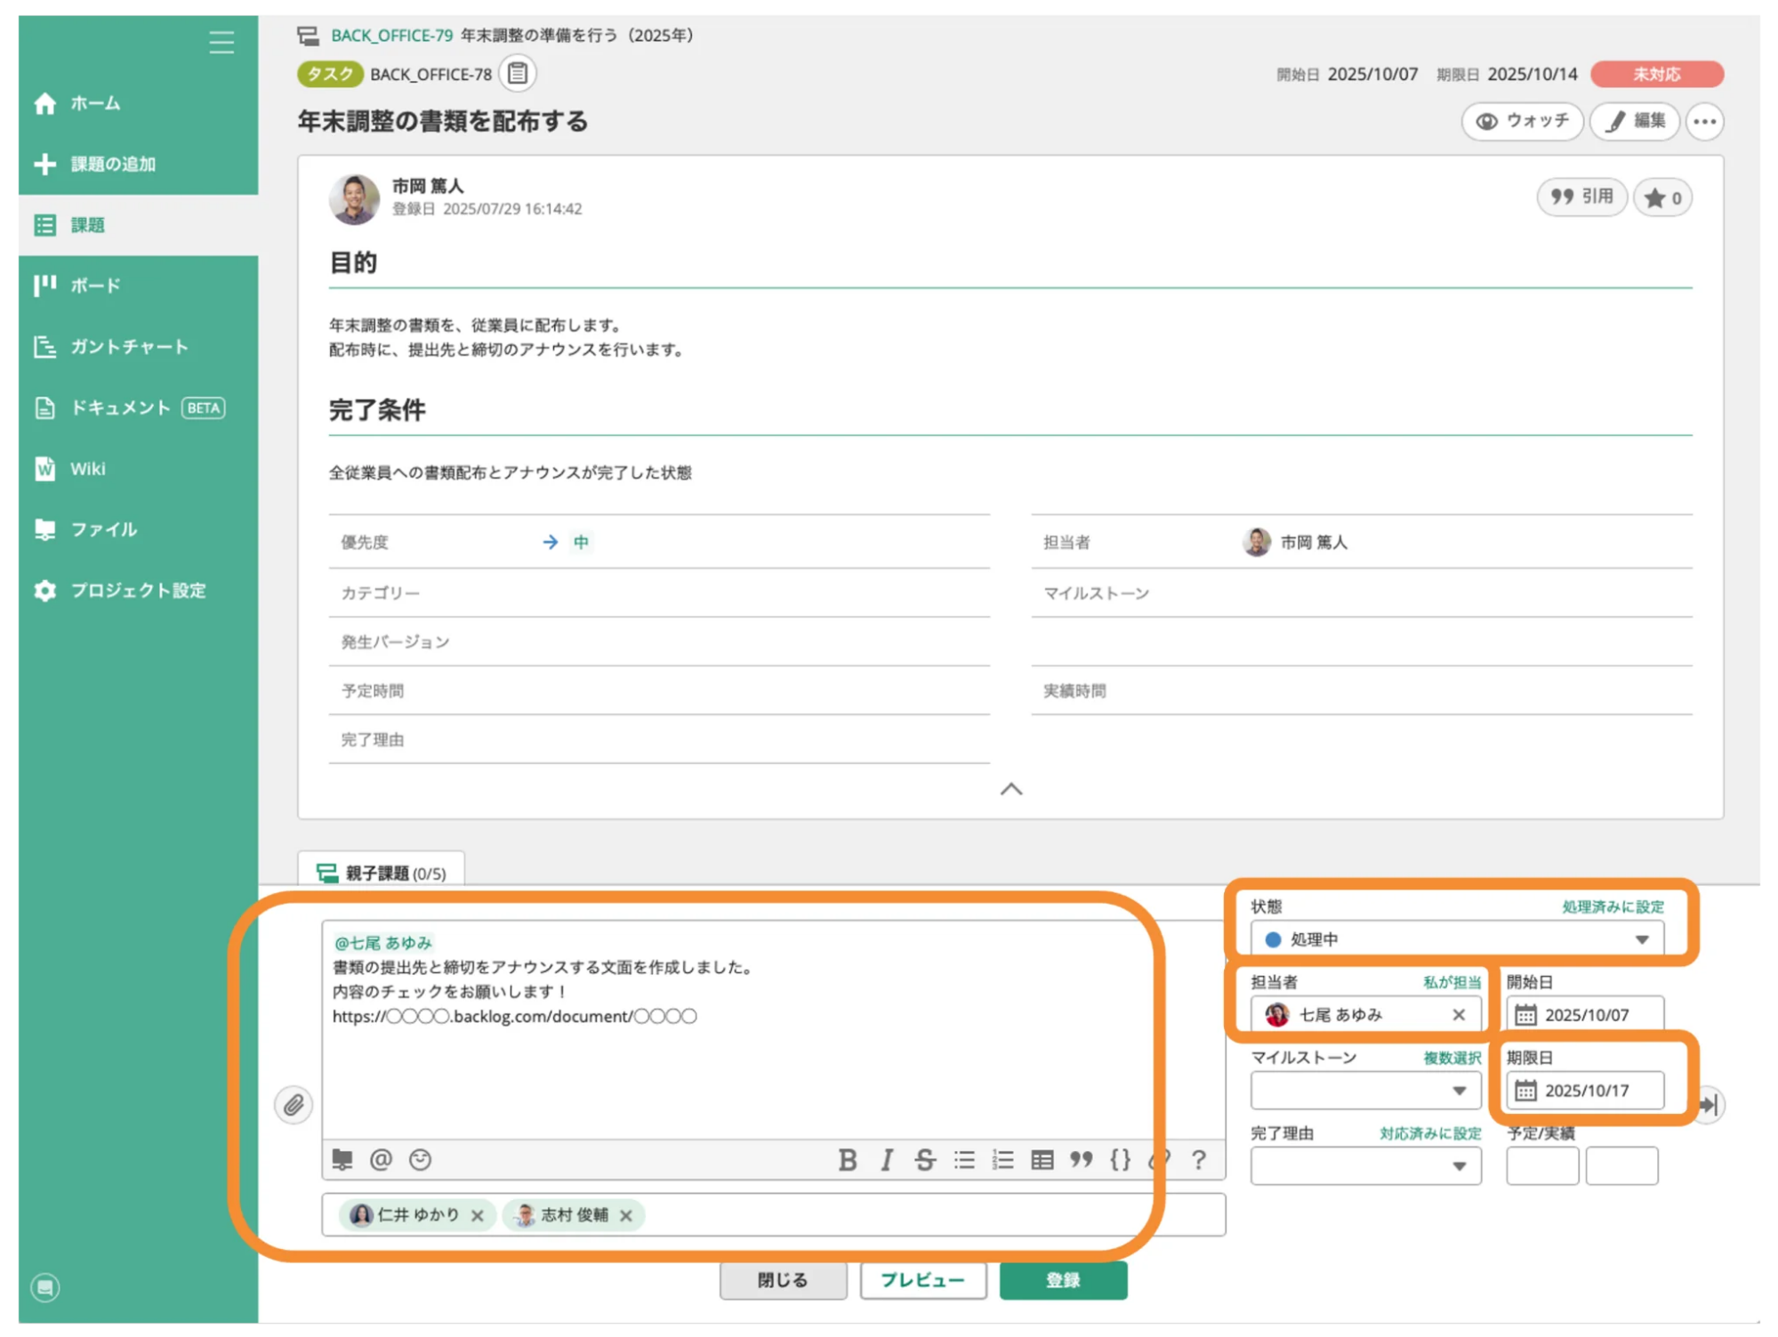Click the file insert icon in comment toolbar
Image resolution: width=1778 pixels, height=1337 pixels.
coord(342,1159)
